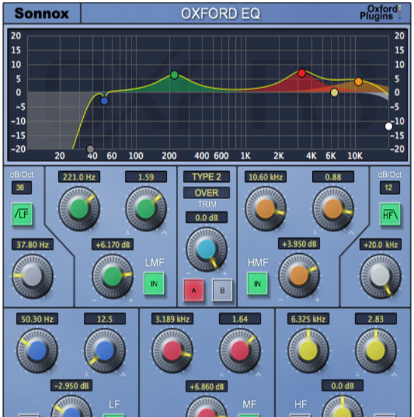Click the 0.88 Q value field
Image resolution: width=414 pixels, height=417 pixels.
[x=333, y=177]
